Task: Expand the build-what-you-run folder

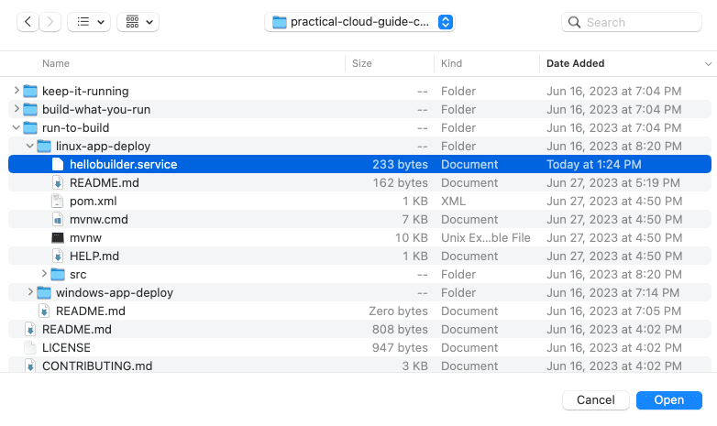Action: click(x=17, y=109)
